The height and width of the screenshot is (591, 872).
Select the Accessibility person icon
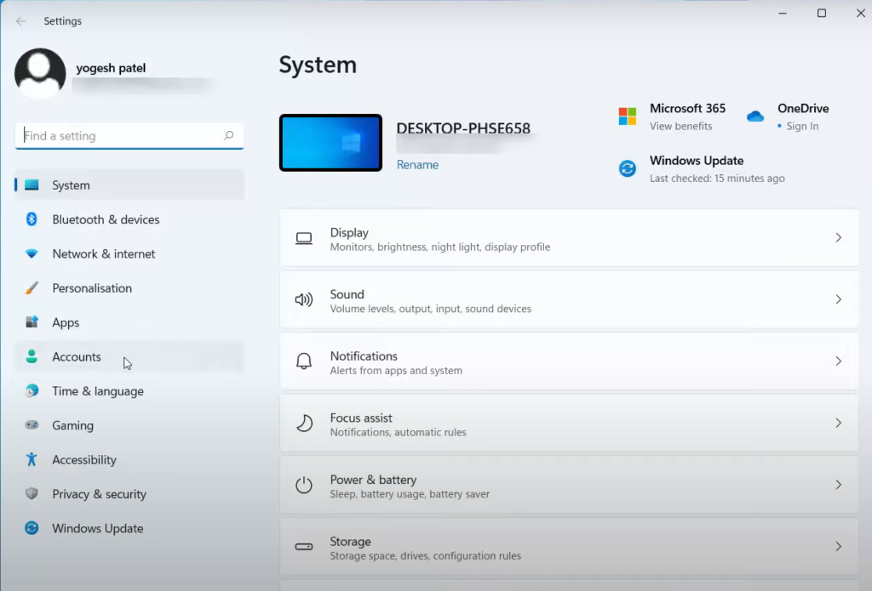[x=32, y=459]
